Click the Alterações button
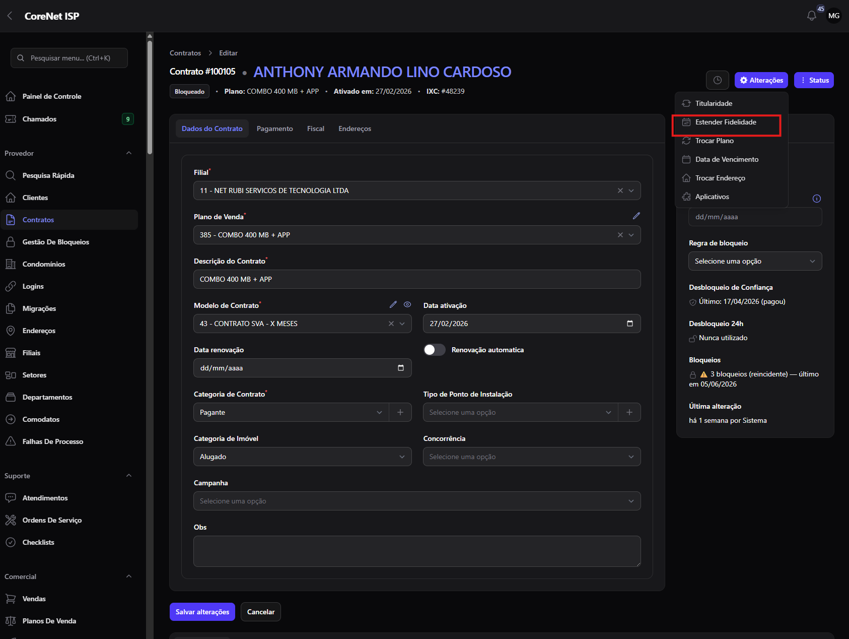The width and height of the screenshot is (849, 639). click(761, 80)
